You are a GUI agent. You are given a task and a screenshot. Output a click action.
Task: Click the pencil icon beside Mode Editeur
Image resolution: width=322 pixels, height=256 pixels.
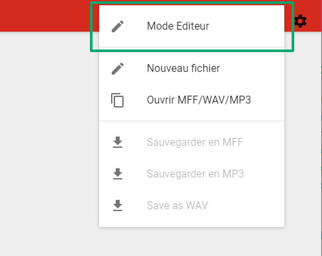click(x=118, y=26)
